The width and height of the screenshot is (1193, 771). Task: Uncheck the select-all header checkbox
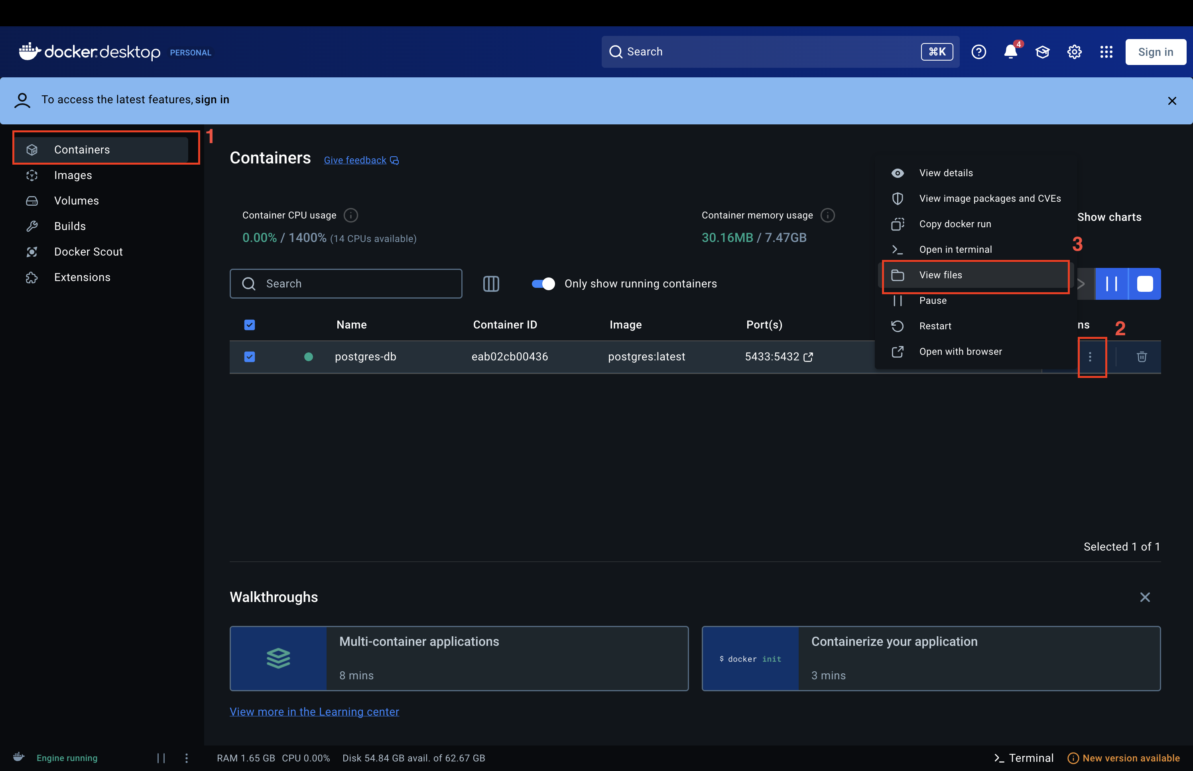[x=249, y=325]
